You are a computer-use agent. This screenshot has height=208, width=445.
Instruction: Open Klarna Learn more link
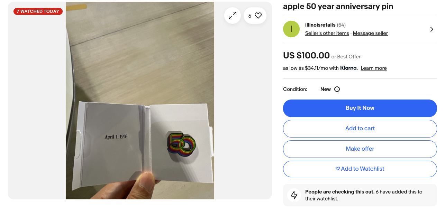coord(373,68)
